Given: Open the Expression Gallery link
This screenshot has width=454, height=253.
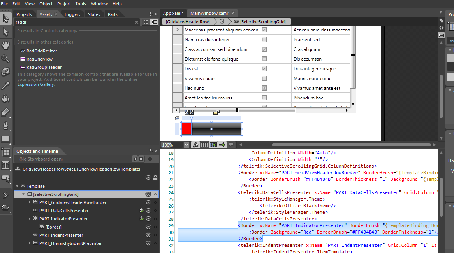Looking at the screenshot, I should [35, 84].
